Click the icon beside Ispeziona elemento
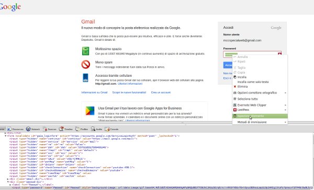Image resolution: width=314 pixels, height=190 pixels. click(235, 116)
